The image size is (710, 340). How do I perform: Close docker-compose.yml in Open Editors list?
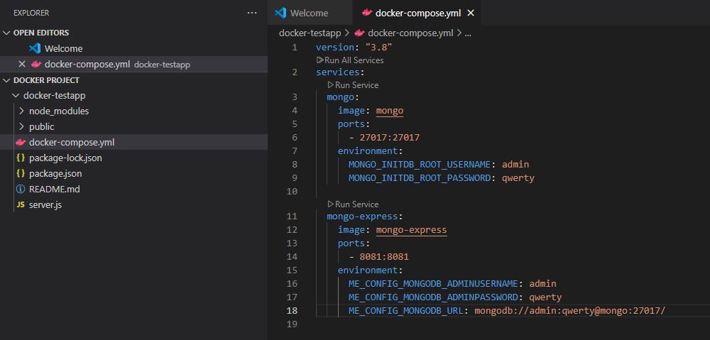[21, 65]
